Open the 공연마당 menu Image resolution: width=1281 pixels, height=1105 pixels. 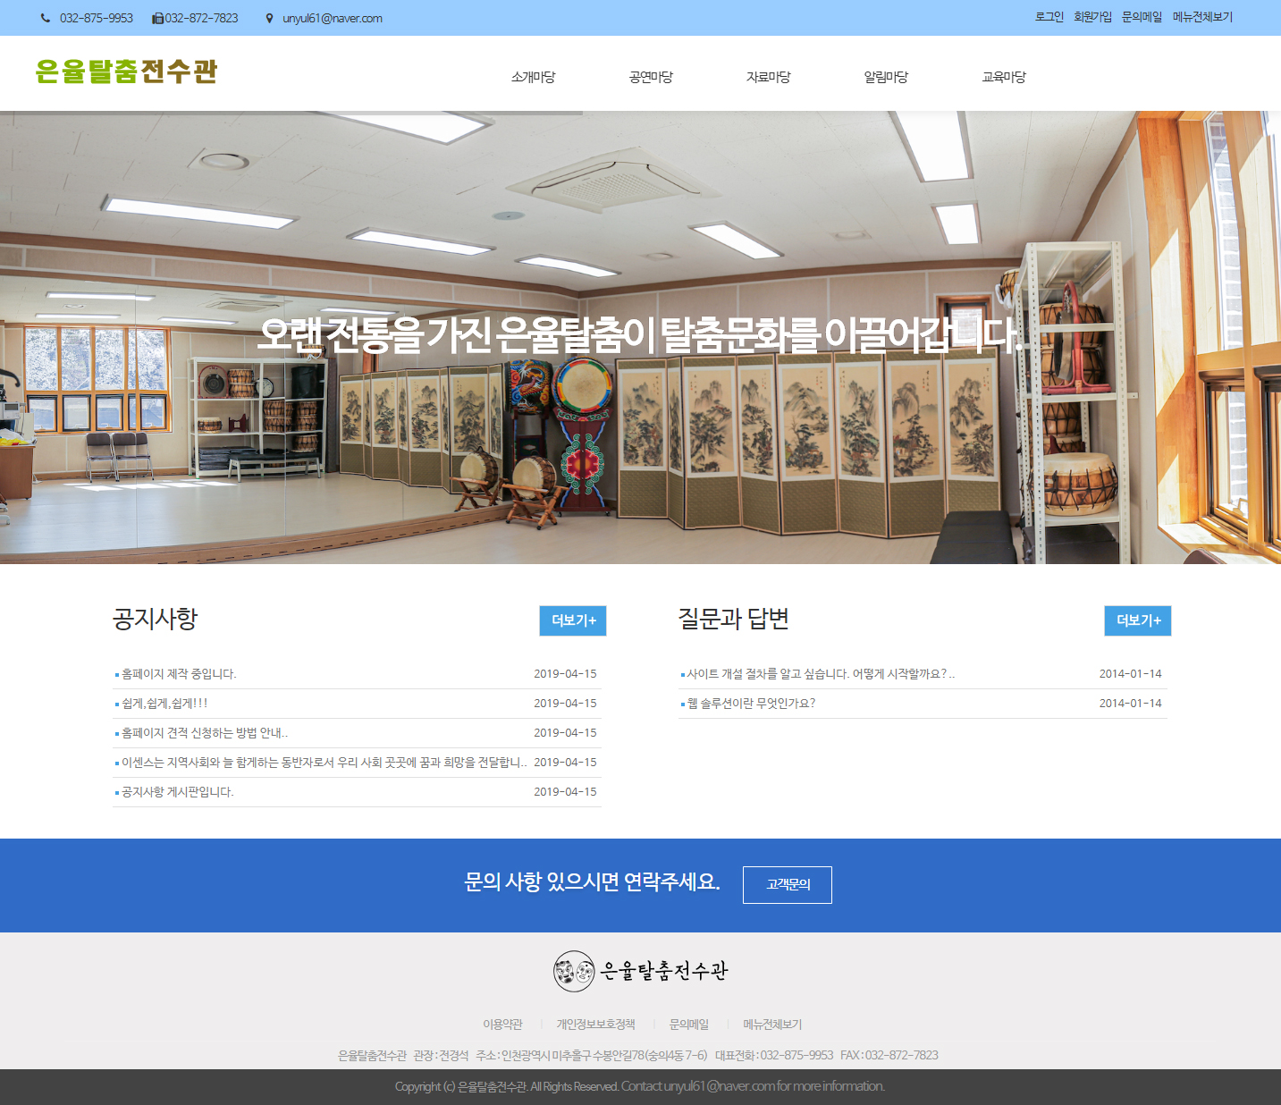pos(651,77)
